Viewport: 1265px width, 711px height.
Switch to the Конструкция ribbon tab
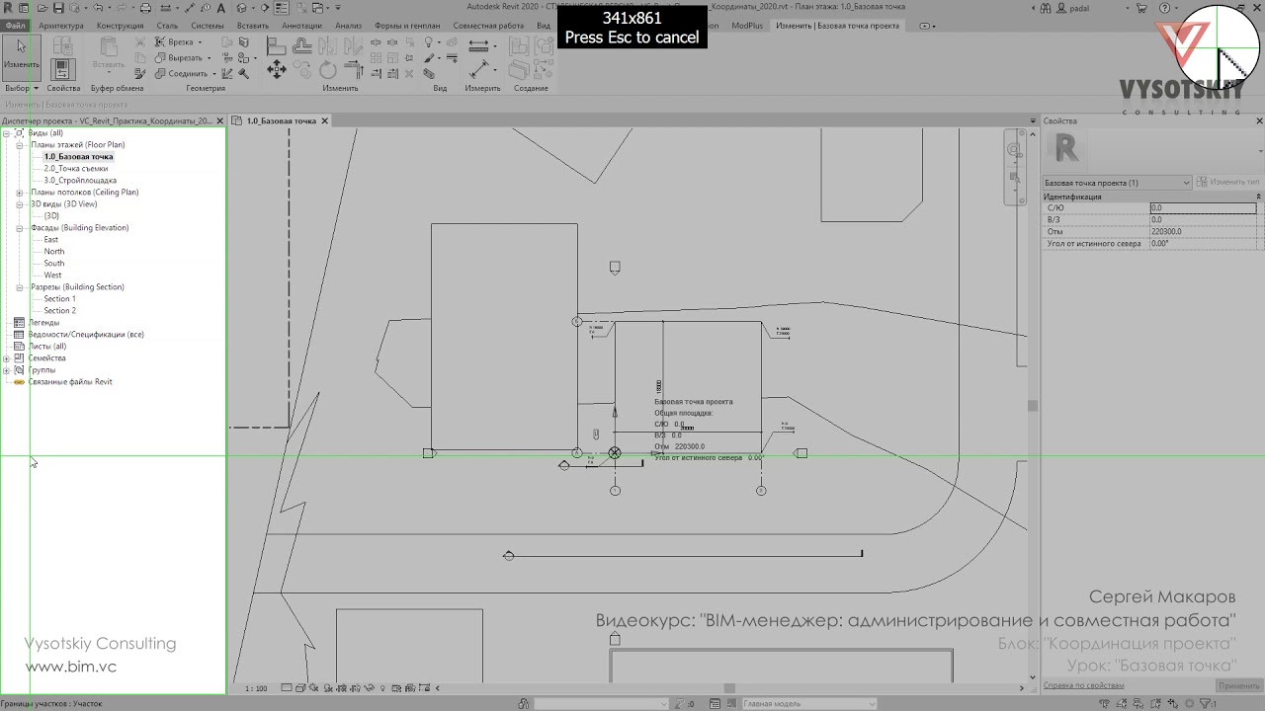tap(120, 25)
